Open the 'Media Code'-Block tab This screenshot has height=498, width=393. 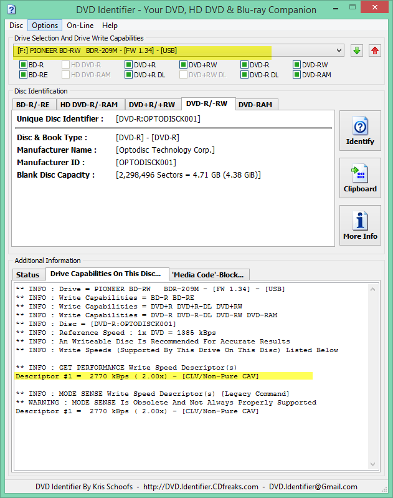207,275
